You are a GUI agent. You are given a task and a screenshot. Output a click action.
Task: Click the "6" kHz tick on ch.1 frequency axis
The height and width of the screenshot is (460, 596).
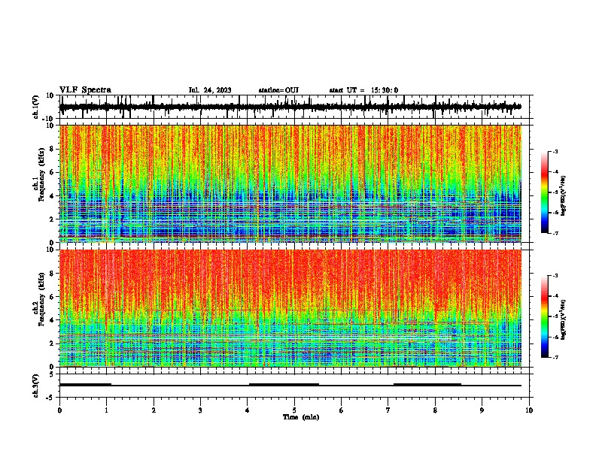tap(52, 172)
